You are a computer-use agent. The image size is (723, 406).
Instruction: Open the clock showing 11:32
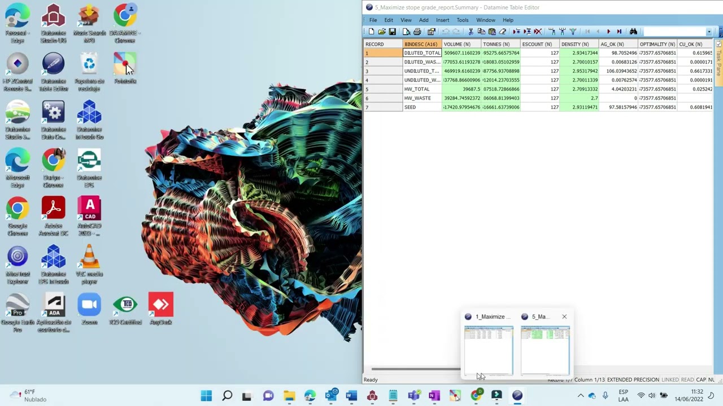click(x=690, y=396)
